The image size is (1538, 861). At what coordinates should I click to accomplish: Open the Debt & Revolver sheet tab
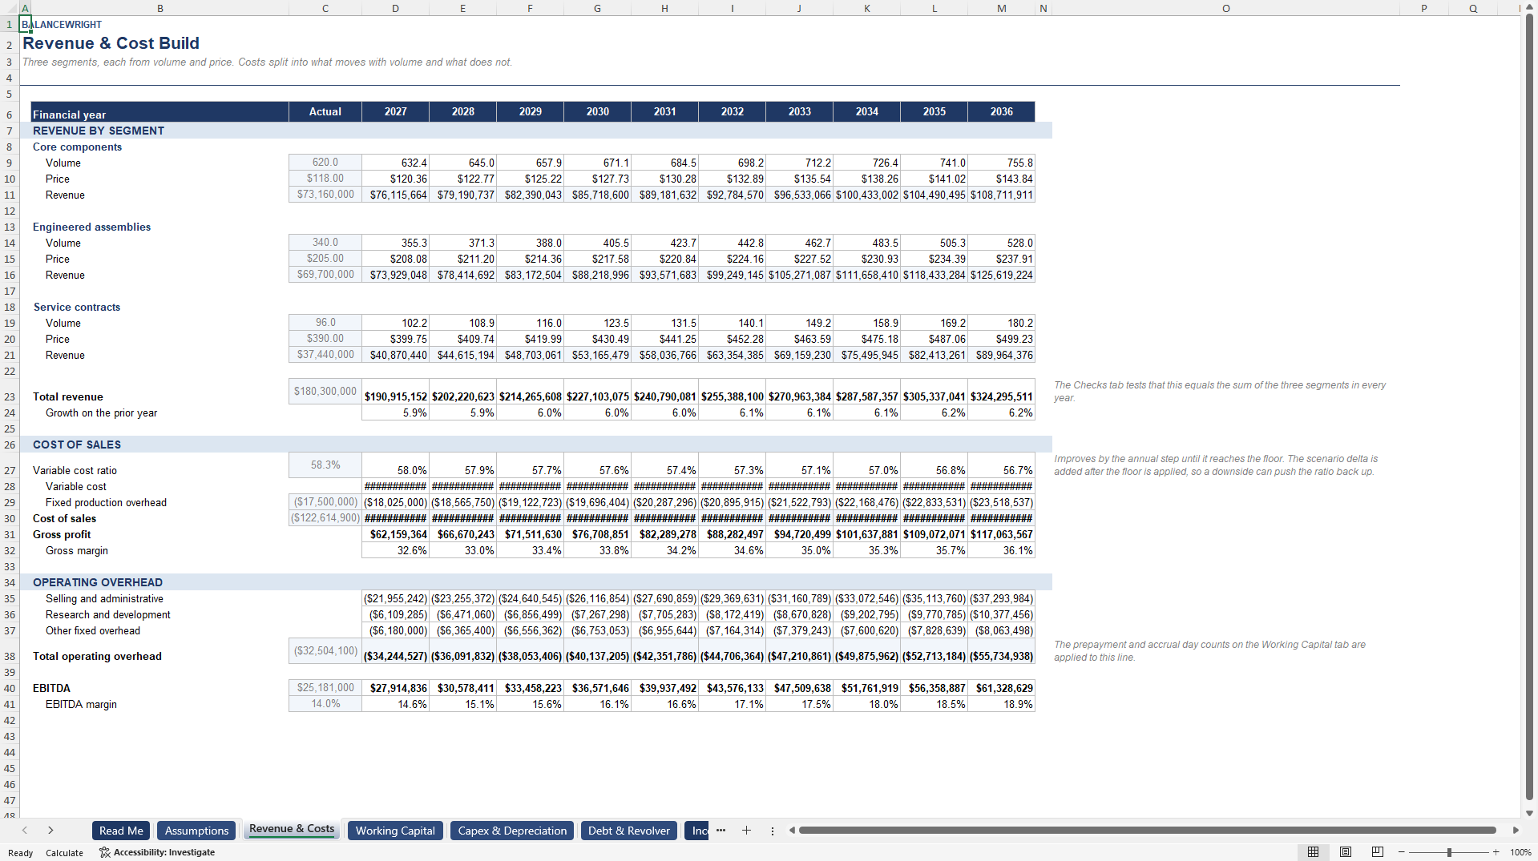[629, 831]
